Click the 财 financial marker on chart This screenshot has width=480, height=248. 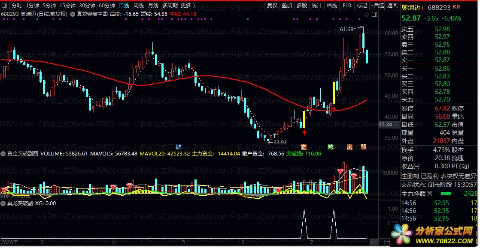(179, 146)
